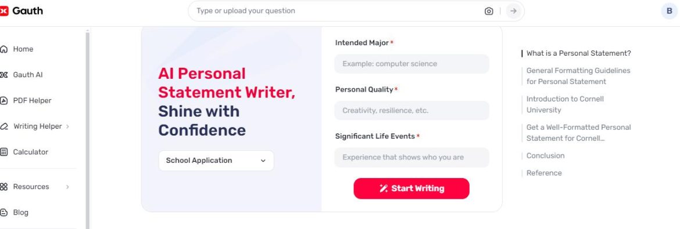
Task: Open Home from the sidebar
Action: click(x=23, y=49)
